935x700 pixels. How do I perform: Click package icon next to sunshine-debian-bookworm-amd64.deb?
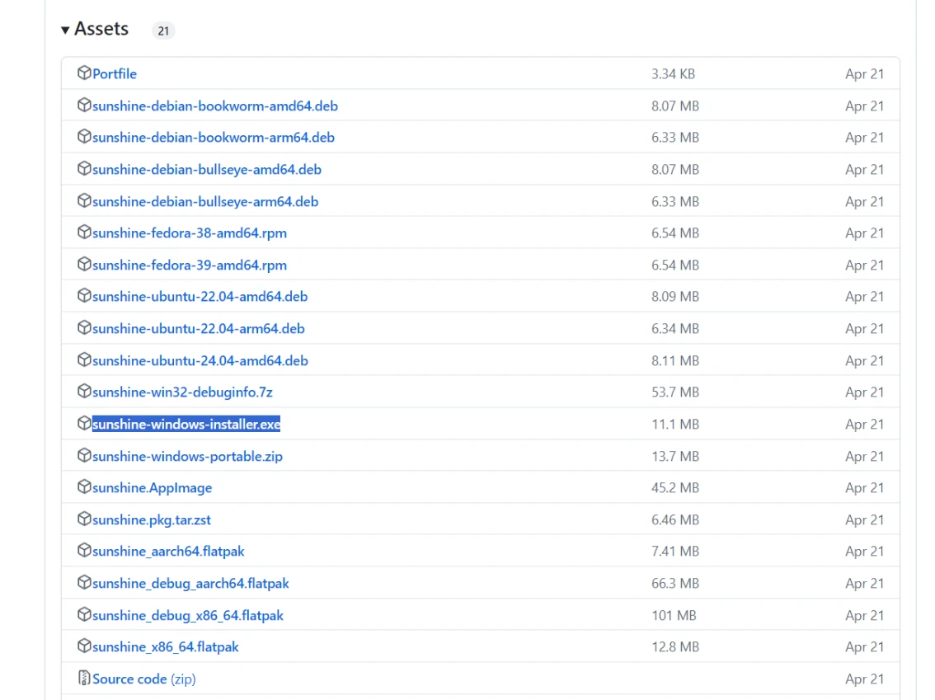pos(83,106)
